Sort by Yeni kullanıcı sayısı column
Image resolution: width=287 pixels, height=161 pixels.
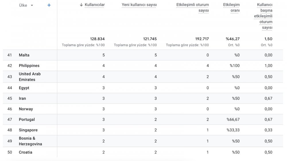(139, 5)
